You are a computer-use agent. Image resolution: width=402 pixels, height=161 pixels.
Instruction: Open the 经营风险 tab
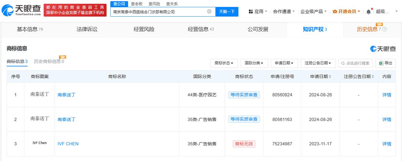(x=144, y=29)
